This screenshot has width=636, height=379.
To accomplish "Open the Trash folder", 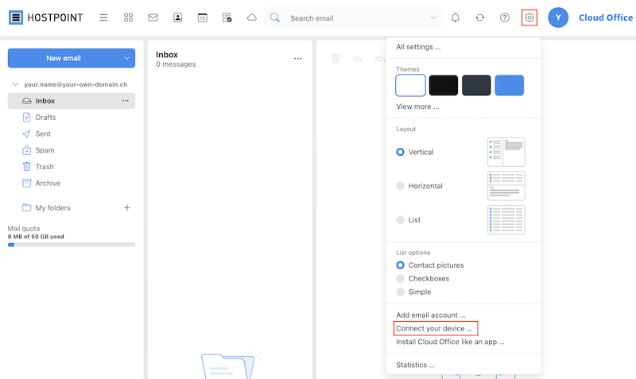I will click(x=45, y=167).
